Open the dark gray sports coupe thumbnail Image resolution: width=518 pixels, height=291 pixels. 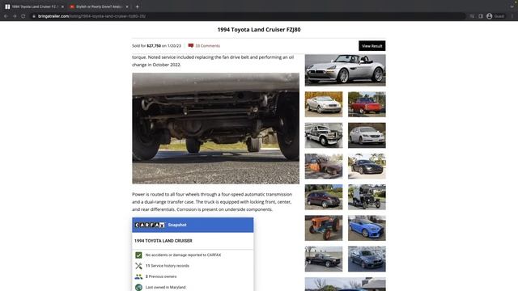coord(367,167)
